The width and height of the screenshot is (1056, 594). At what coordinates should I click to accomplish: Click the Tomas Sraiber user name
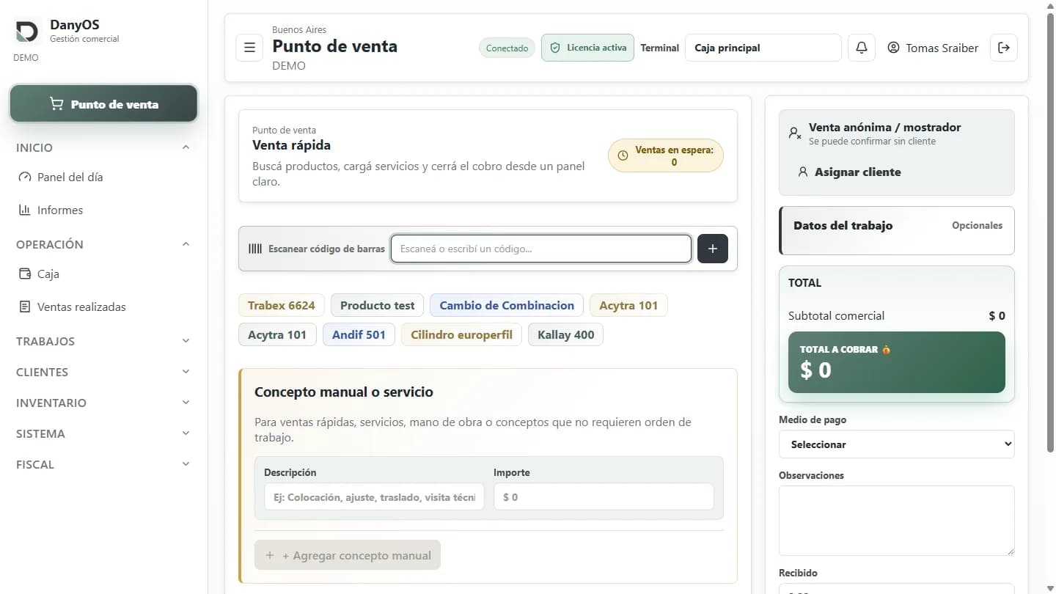tap(942, 48)
